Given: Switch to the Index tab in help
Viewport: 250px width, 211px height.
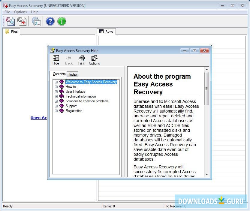Looking at the screenshot, I should (73, 74).
